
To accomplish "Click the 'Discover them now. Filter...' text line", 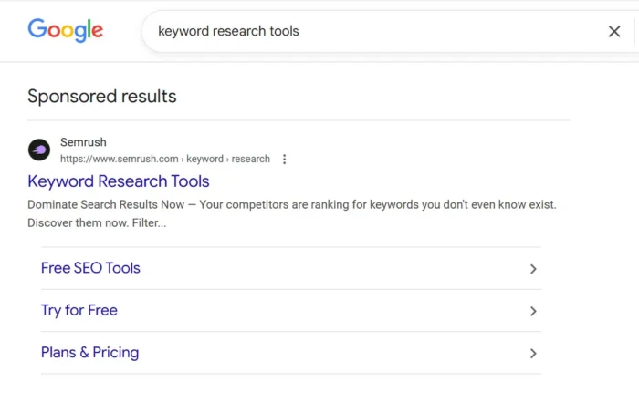I will click(x=97, y=222).
